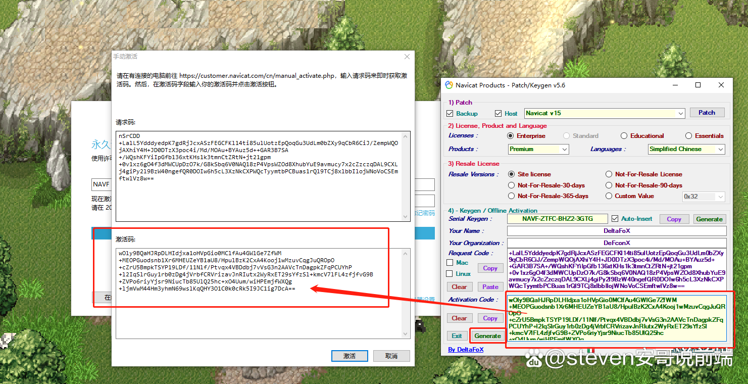Open the Languages Simplified Chinese dropdown
Viewport: 748px width, 384px height.
pos(720,149)
